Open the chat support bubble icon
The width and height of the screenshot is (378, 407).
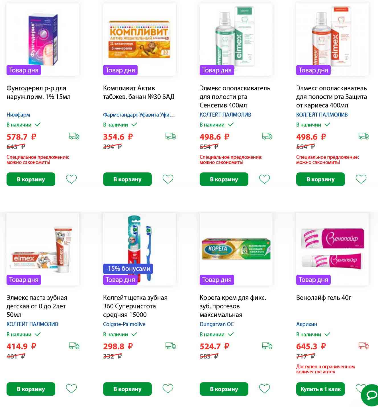tap(371, 395)
